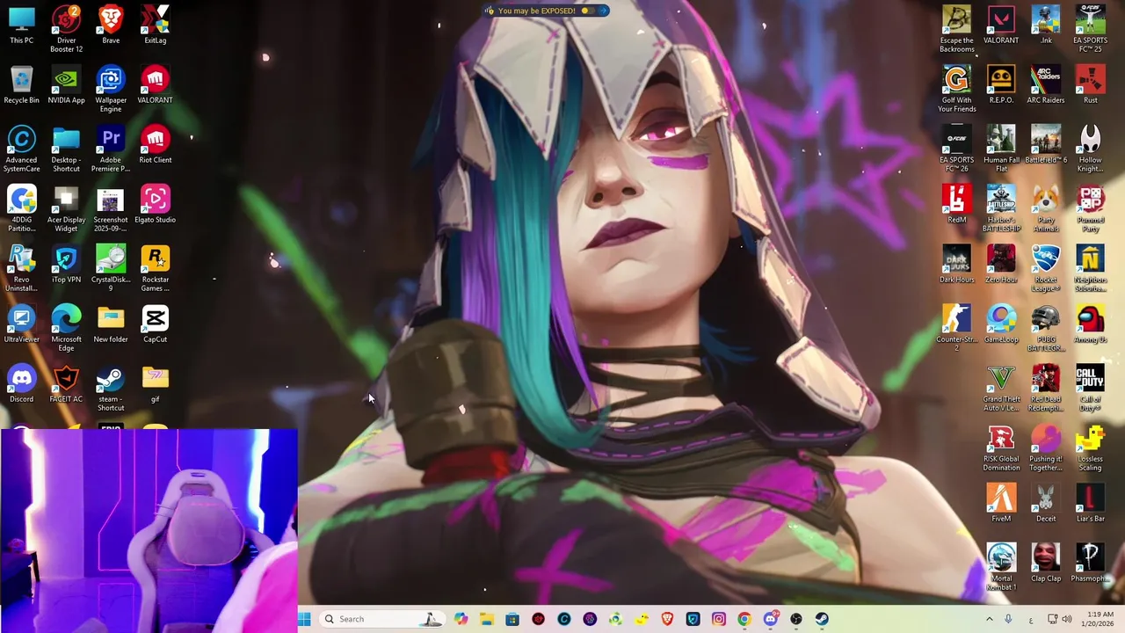The height and width of the screenshot is (633, 1125).
Task: Launch GameLoop emulator icon
Action: click(x=1001, y=324)
